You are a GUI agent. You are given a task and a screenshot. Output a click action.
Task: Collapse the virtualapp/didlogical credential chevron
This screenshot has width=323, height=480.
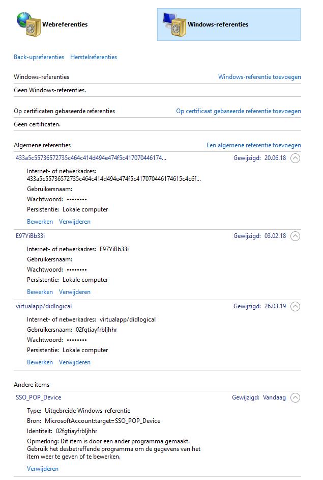click(x=295, y=306)
